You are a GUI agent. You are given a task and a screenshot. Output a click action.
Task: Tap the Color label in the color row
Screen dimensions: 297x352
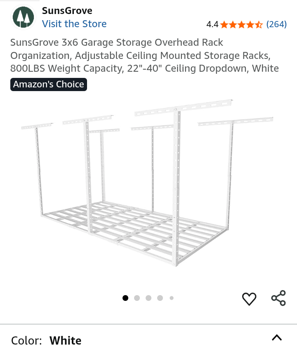(x=26, y=341)
